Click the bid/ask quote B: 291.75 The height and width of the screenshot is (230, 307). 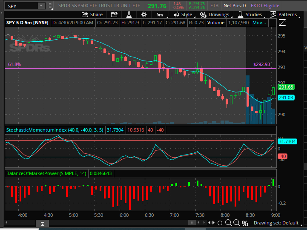tap(197, 4)
